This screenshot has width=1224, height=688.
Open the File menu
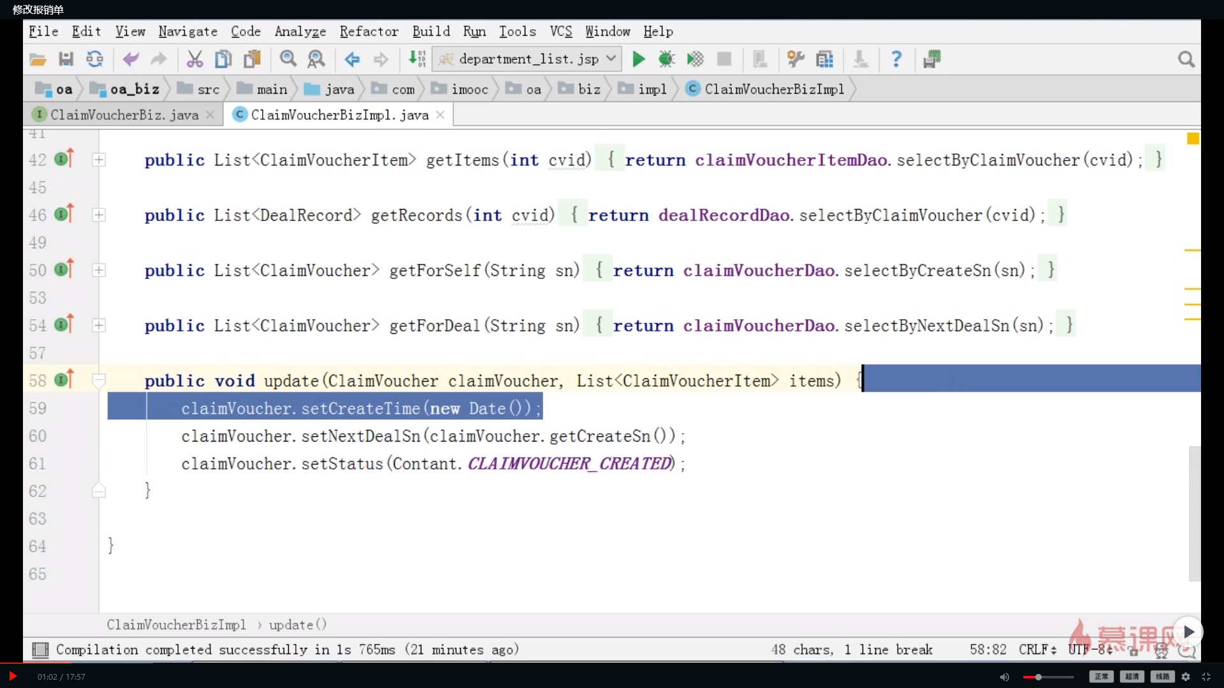(x=43, y=31)
